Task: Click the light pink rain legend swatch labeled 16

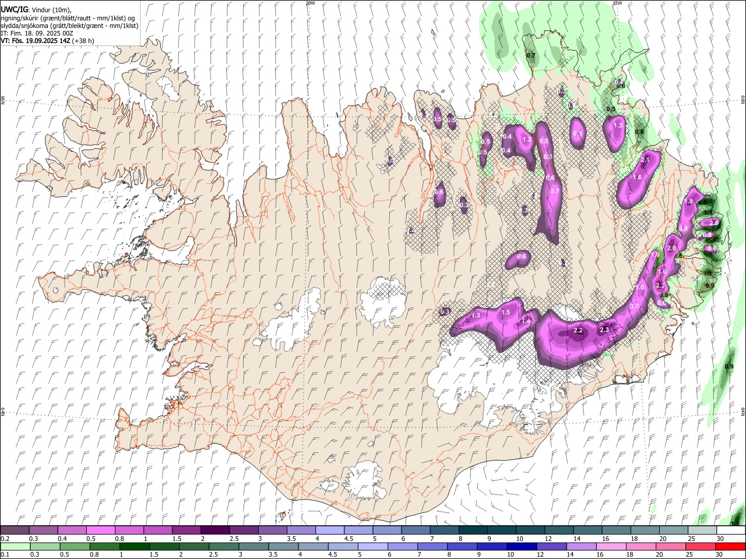Action: [610, 546]
